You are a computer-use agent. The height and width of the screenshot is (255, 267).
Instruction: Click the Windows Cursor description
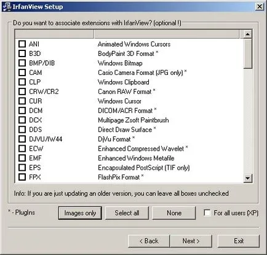pos(119,101)
